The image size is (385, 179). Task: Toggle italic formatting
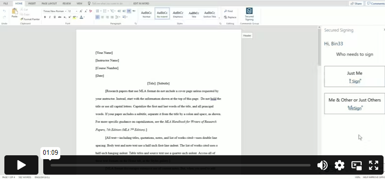(x=50, y=17)
